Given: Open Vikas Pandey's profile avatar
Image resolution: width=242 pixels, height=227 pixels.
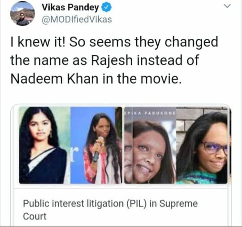Looking at the screenshot, I should coord(22,13).
